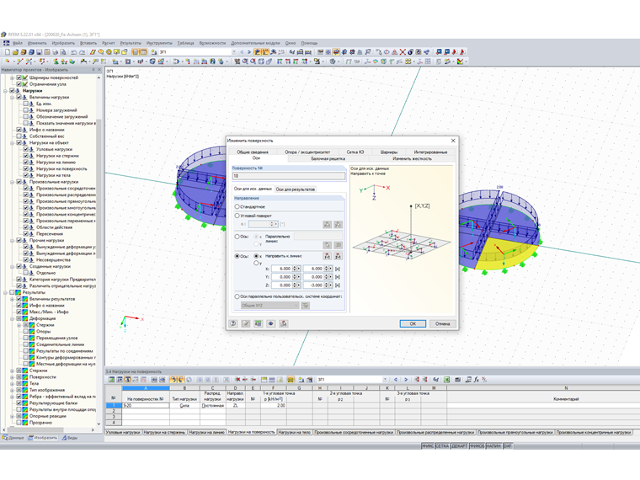Collapse the Нагрузки tree node
Screen dimensions: 640x480
pos(5,91)
